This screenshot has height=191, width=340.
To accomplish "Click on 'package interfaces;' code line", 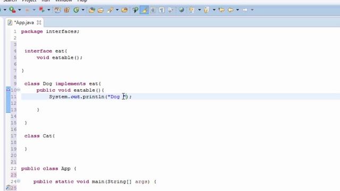I will coord(50,31).
